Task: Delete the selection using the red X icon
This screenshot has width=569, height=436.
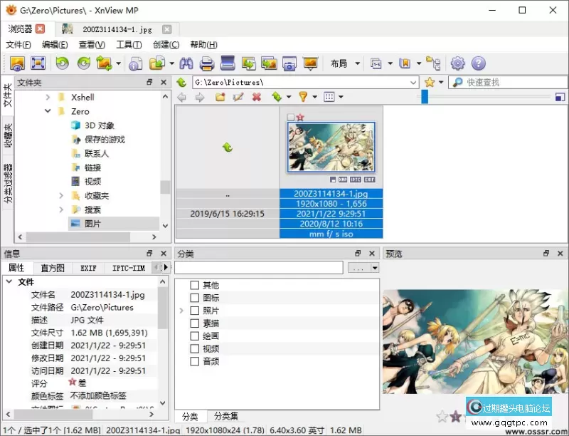Action: tap(255, 97)
